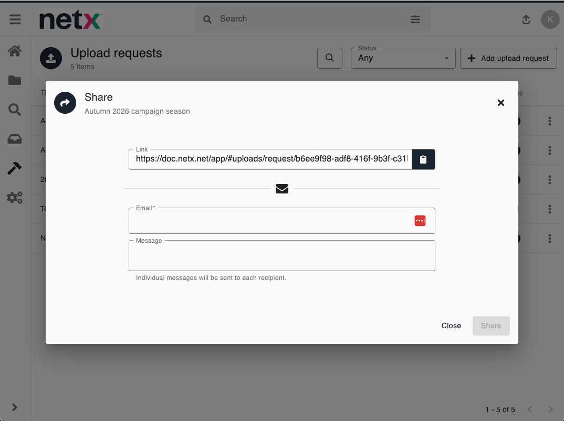Click Add upload request button
Screen dimensions: 564x421
pyautogui.click(x=508, y=58)
